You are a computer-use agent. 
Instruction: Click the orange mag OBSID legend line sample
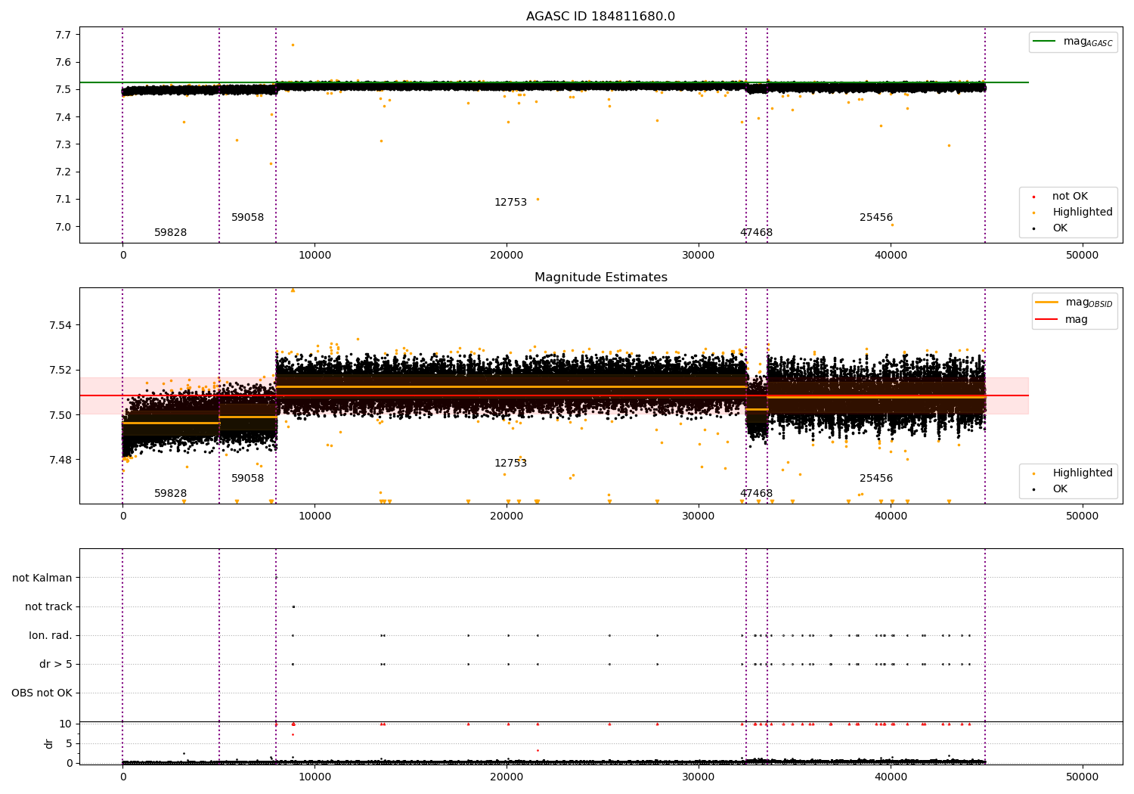coord(1046,302)
